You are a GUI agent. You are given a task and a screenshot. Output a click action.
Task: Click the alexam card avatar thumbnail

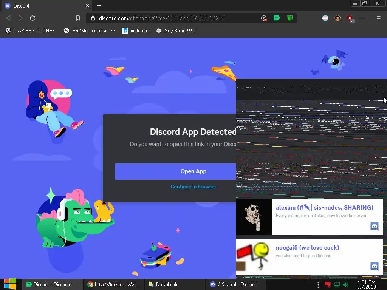254,217
